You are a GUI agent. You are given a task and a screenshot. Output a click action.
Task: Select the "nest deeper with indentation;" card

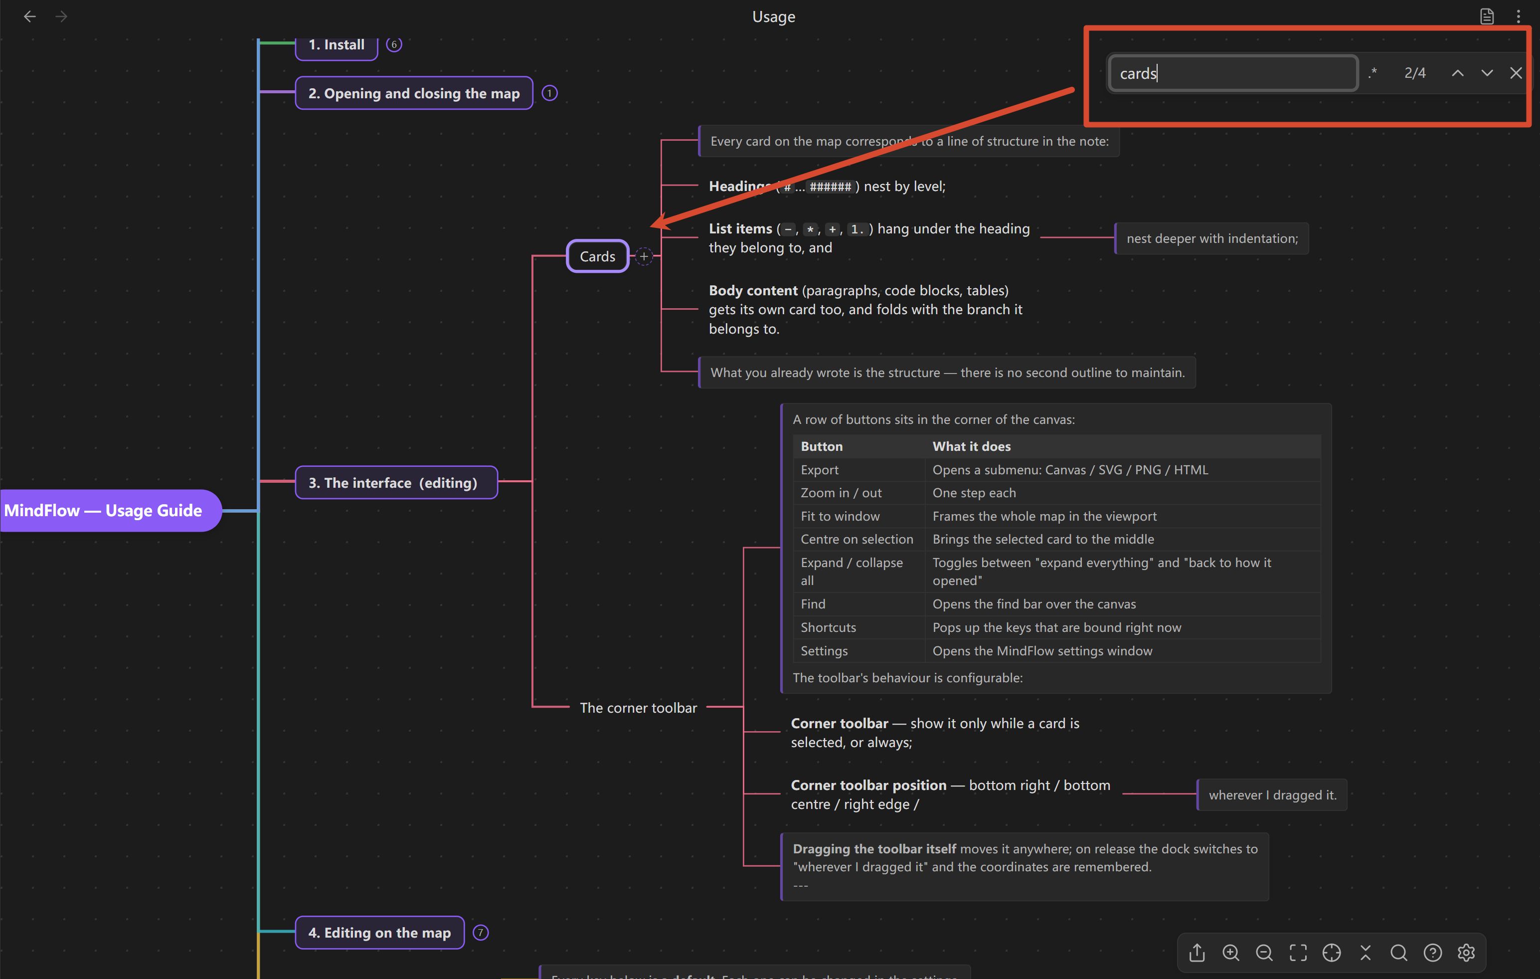point(1212,239)
